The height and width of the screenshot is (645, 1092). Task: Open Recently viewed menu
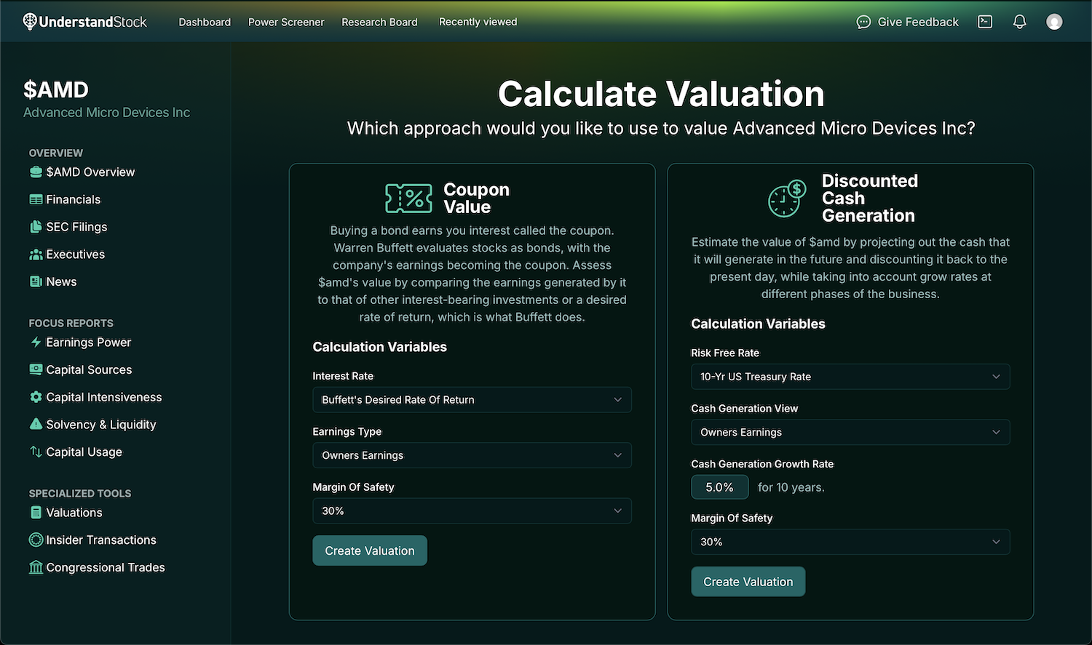(478, 22)
